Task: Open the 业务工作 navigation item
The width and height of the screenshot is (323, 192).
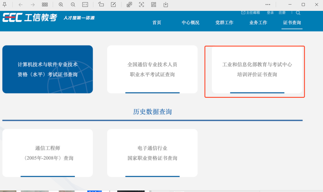Action: 258,23
